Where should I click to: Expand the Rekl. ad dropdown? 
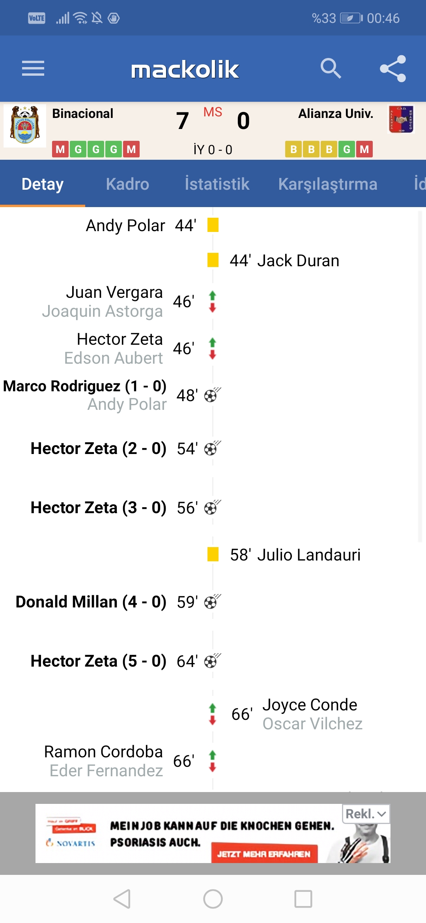(366, 814)
